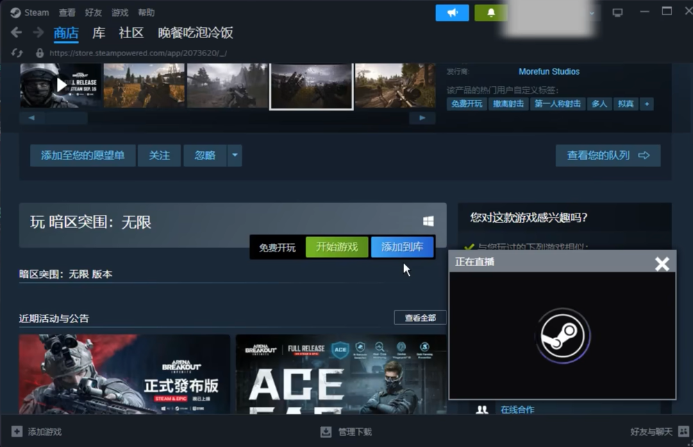Open the Morefun Studios publisher link
The image size is (693, 447).
549,71
